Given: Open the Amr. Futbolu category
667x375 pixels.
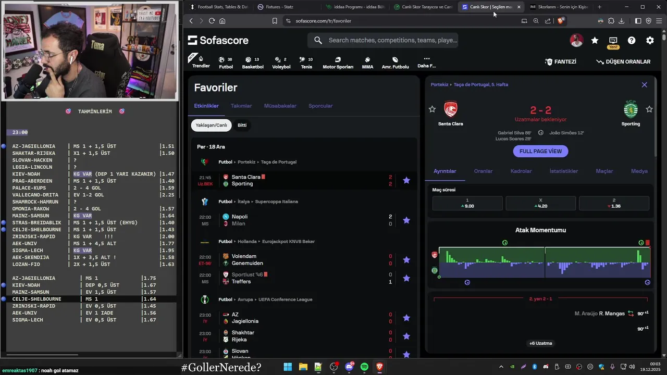Looking at the screenshot, I should (395, 63).
